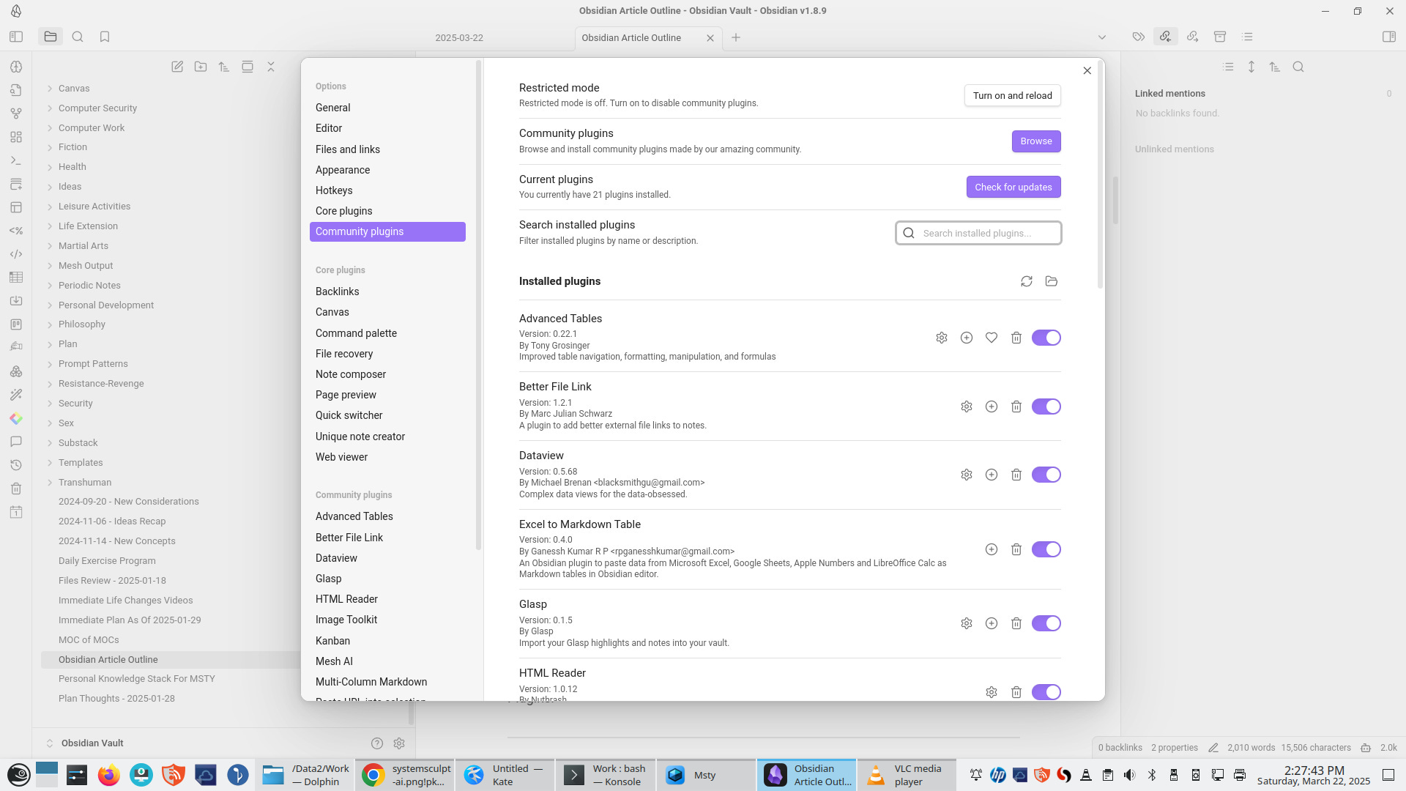Image resolution: width=1406 pixels, height=791 pixels.
Task: Open Advanced Tables settings gear icon
Action: pyautogui.click(x=942, y=338)
